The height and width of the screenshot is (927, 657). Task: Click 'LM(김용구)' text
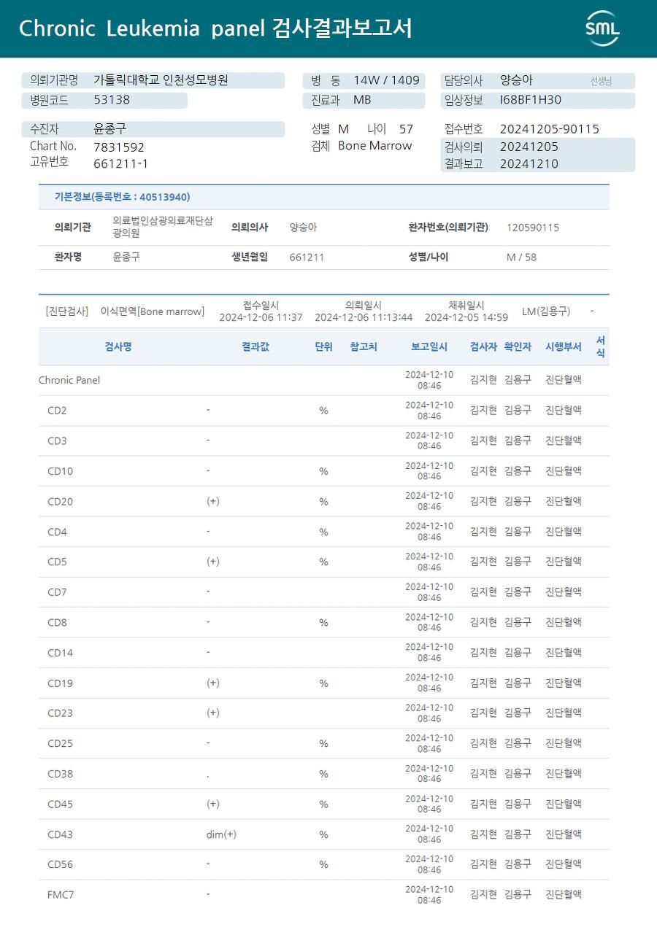click(x=547, y=311)
